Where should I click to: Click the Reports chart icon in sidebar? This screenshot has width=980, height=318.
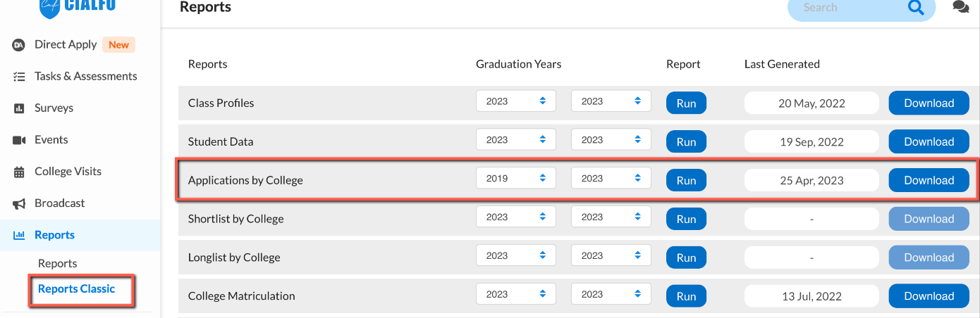(x=19, y=235)
